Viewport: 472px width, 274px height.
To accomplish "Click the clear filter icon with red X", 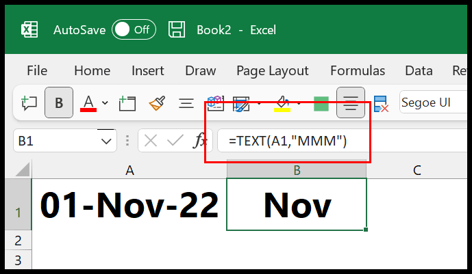I will (x=381, y=104).
